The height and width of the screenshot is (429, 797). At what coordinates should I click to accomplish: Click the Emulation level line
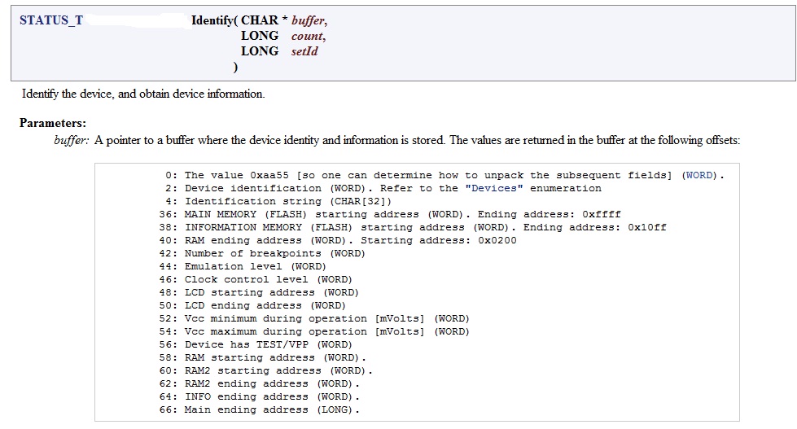click(256, 266)
